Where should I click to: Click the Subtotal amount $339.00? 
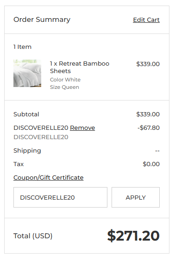tap(148, 114)
